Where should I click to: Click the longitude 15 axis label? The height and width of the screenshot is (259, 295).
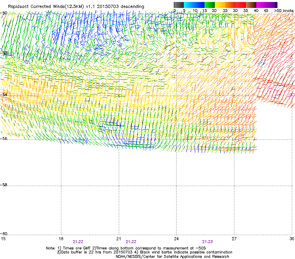[3, 239]
